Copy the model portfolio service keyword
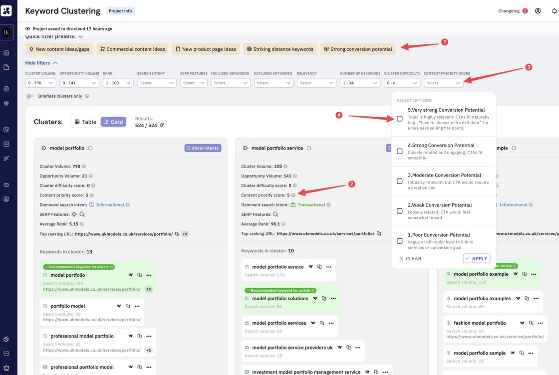This screenshot has height=375, width=559. coord(319,267)
